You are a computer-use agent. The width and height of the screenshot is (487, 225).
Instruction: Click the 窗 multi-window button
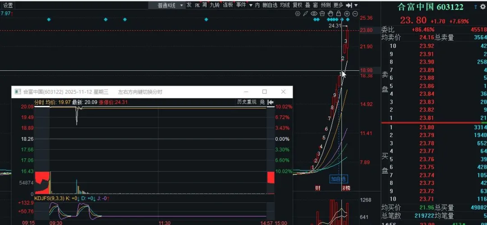[x=315, y=5]
